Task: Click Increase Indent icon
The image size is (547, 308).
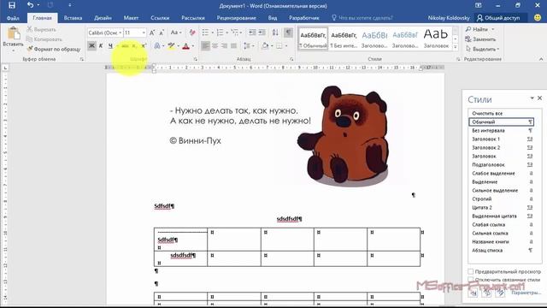Action: (x=262, y=33)
